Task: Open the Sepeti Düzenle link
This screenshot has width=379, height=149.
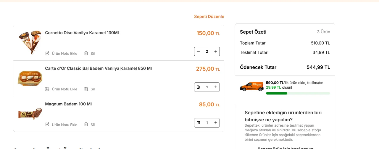Action: 209,16
